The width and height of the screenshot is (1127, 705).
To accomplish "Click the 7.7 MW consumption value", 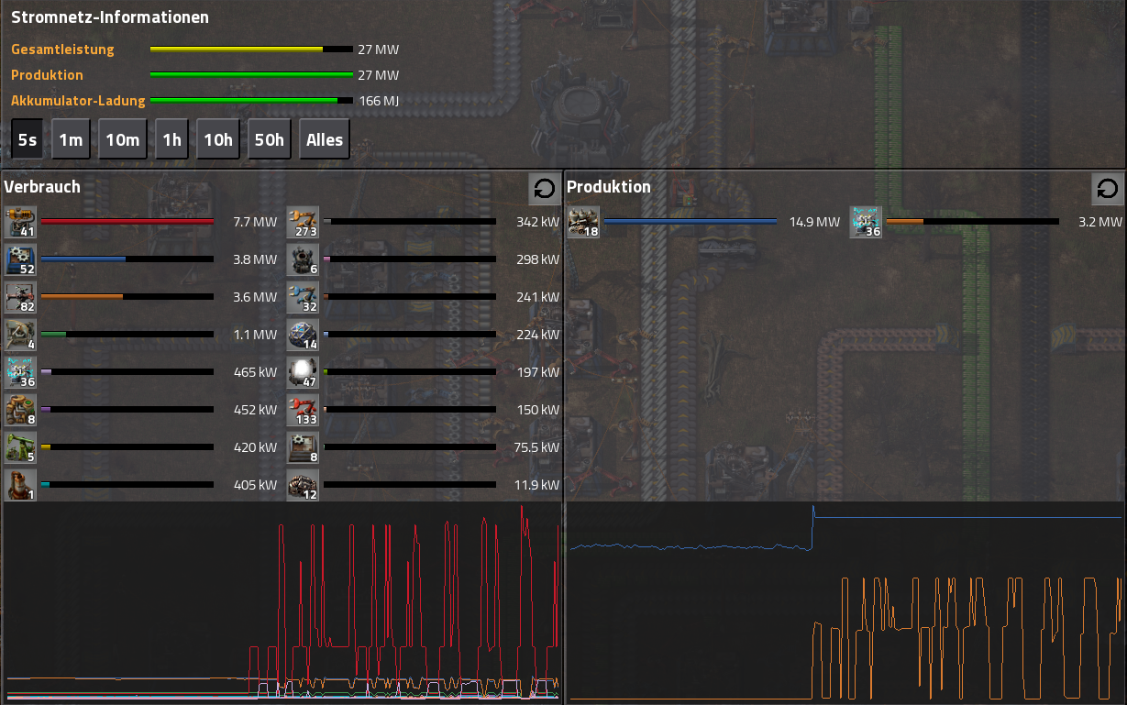I will pyautogui.click(x=255, y=222).
